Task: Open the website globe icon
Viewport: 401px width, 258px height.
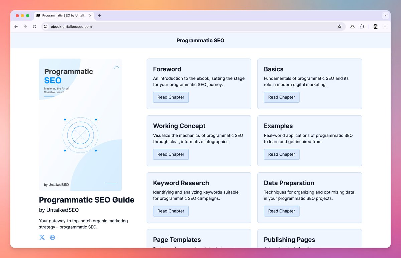Action: (x=52, y=237)
